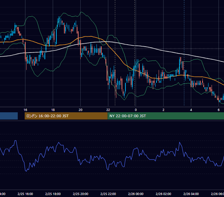
Task: Click the 2/25 18:00 time label
Action: (53, 194)
